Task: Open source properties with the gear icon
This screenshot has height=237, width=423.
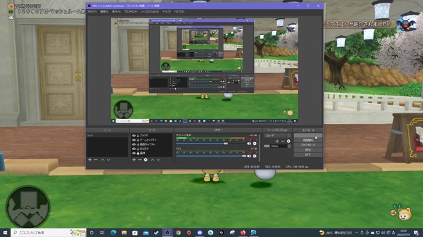Action: (x=145, y=159)
